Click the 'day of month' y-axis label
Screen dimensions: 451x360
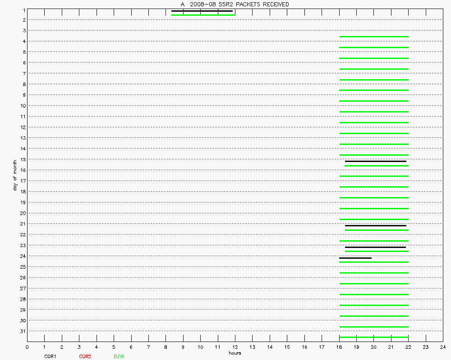(15, 175)
